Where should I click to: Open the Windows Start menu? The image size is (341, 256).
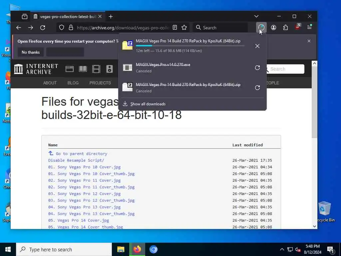(x=8, y=249)
